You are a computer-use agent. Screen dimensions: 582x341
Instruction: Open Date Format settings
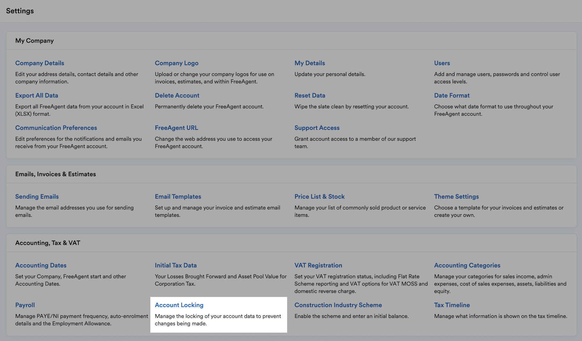[452, 96]
